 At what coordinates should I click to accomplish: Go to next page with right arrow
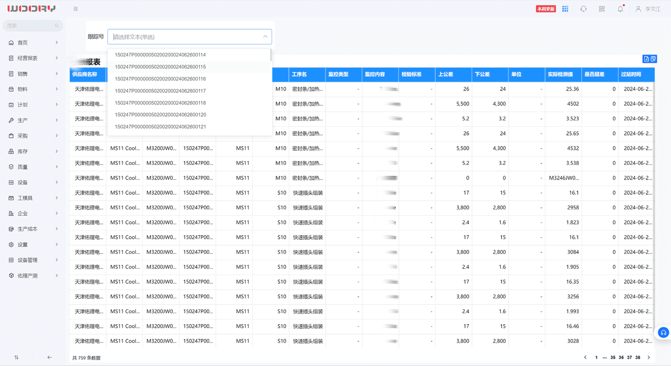click(648, 358)
